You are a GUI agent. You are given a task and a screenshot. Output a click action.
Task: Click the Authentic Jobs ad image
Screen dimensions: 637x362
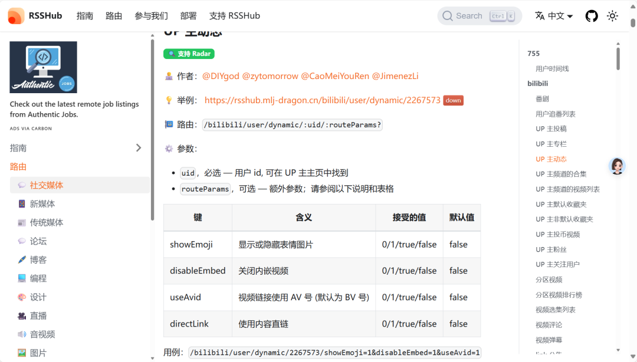(x=44, y=67)
